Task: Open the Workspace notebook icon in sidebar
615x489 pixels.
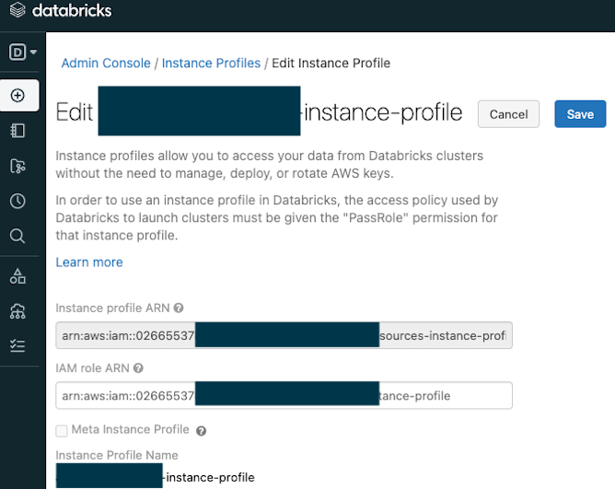Action: pyautogui.click(x=17, y=131)
